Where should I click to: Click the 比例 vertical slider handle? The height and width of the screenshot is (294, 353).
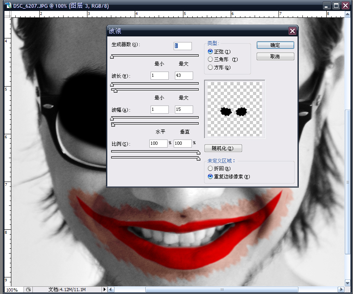coord(198,159)
